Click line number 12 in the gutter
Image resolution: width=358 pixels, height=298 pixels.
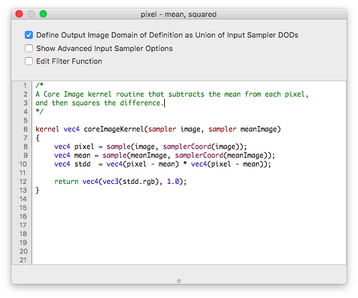tap(23, 181)
